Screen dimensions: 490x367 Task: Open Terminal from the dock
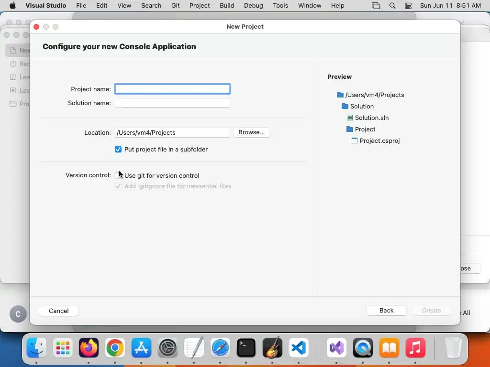pyautogui.click(x=246, y=348)
